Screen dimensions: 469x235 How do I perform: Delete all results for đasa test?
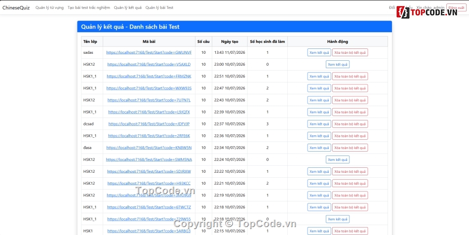[x=350, y=148]
